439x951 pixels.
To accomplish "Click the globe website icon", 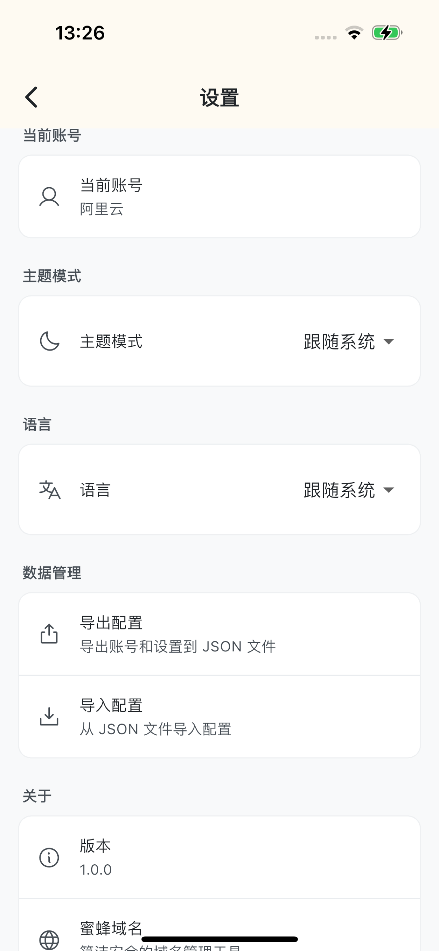I will tap(49, 940).
